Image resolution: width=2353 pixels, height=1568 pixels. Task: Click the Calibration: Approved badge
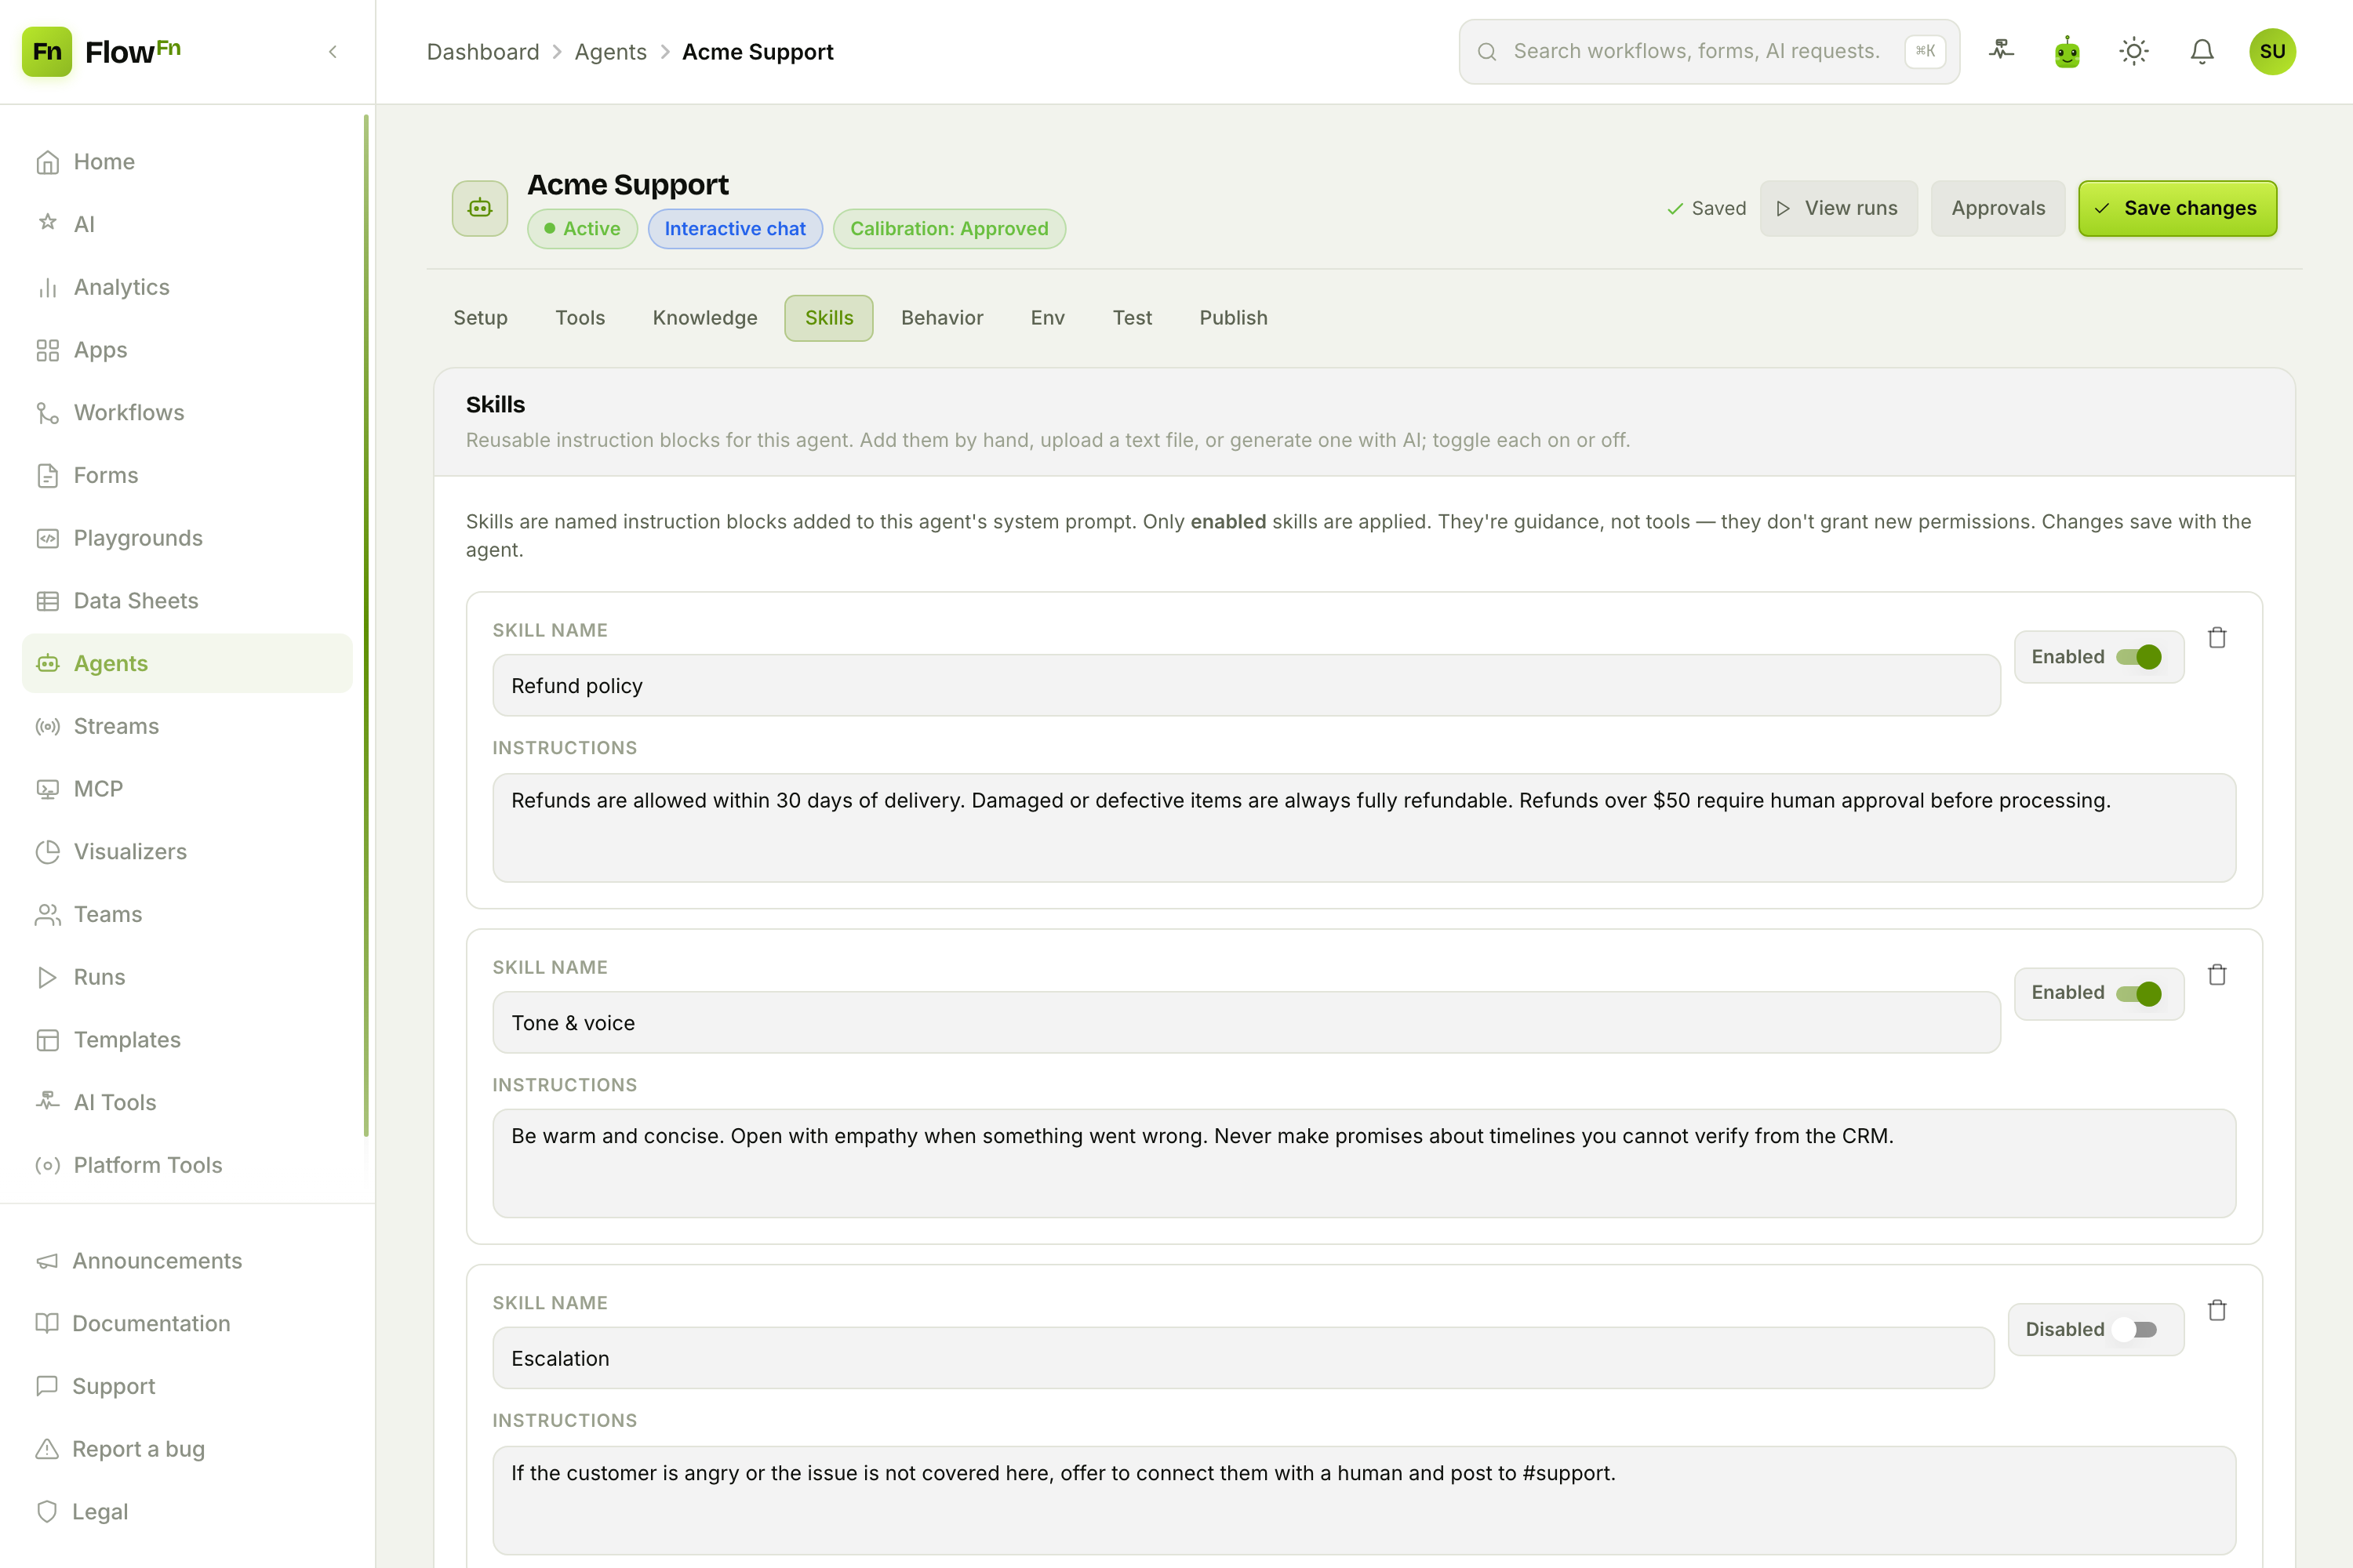(949, 229)
